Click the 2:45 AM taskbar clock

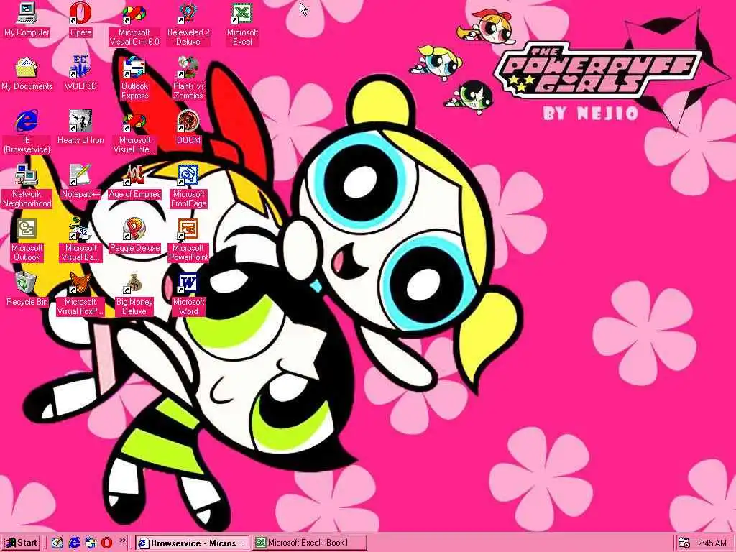(x=712, y=543)
